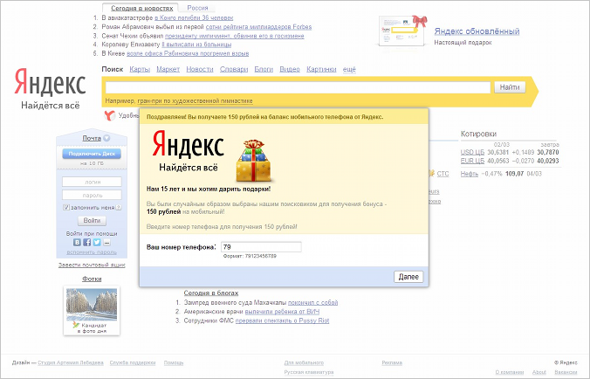The image size is (590, 379).
Task: Click the star icon beside СТС link
Action: [431, 174]
